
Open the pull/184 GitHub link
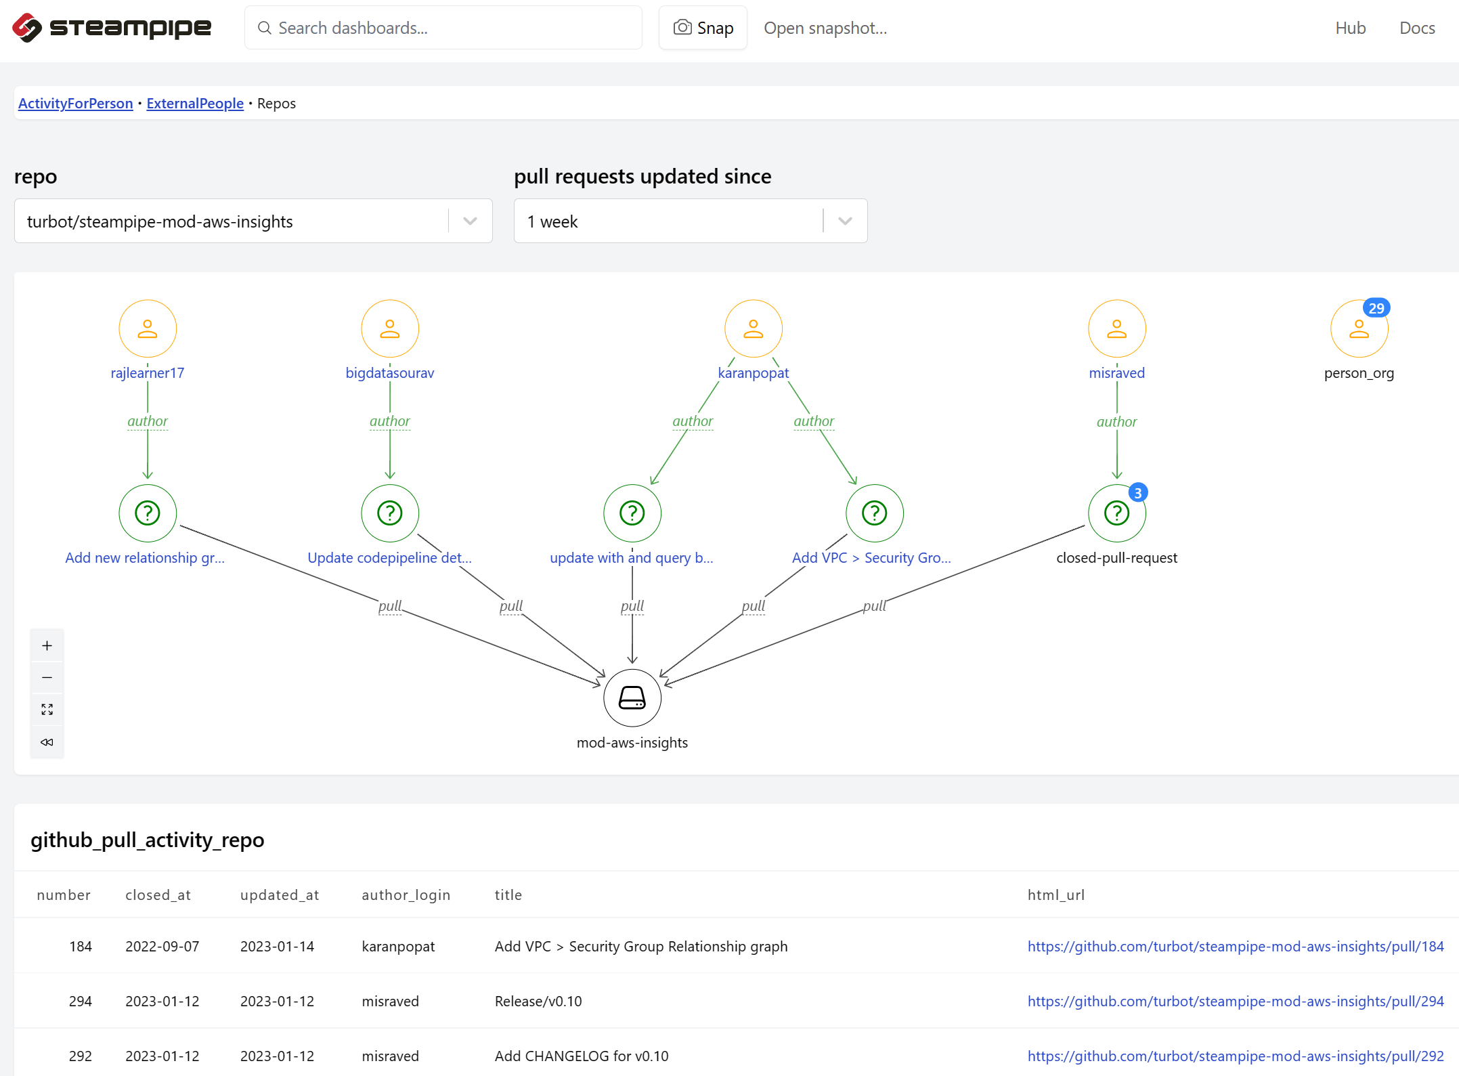pyautogui.click(x=1235, y=947)
